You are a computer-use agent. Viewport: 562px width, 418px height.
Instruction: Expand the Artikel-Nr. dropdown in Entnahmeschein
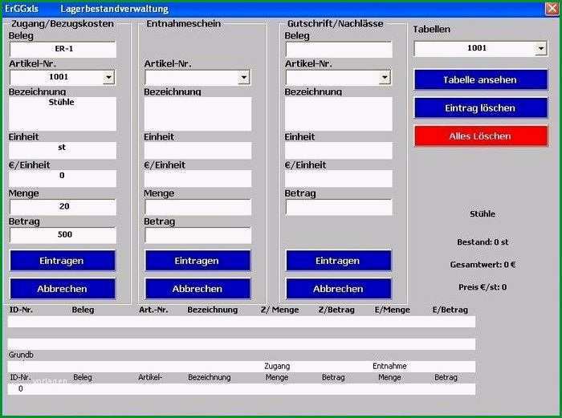(244, 77)
